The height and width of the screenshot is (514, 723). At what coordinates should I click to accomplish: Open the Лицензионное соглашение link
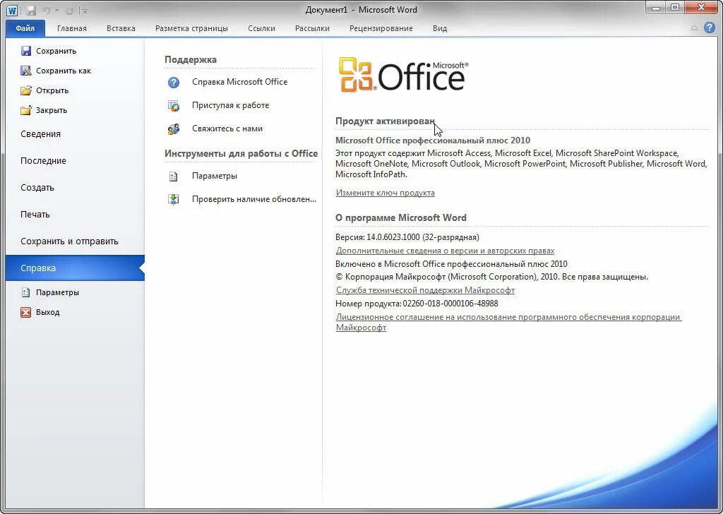[508, 322]
